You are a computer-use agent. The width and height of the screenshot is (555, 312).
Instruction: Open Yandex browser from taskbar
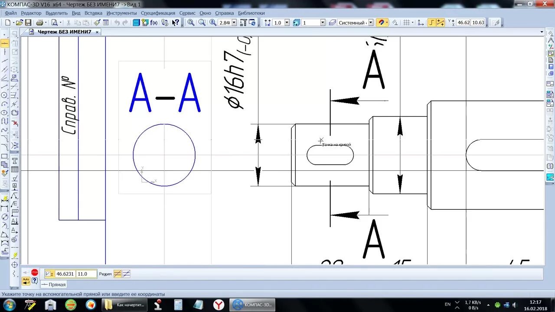(219, 305)
